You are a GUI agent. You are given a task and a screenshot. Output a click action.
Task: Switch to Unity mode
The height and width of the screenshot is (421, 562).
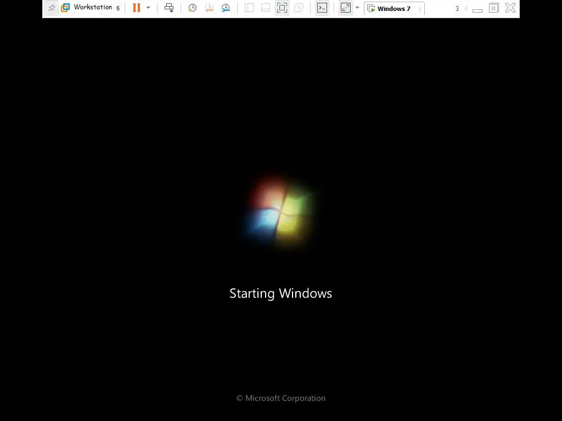click(x=299, y=8)
